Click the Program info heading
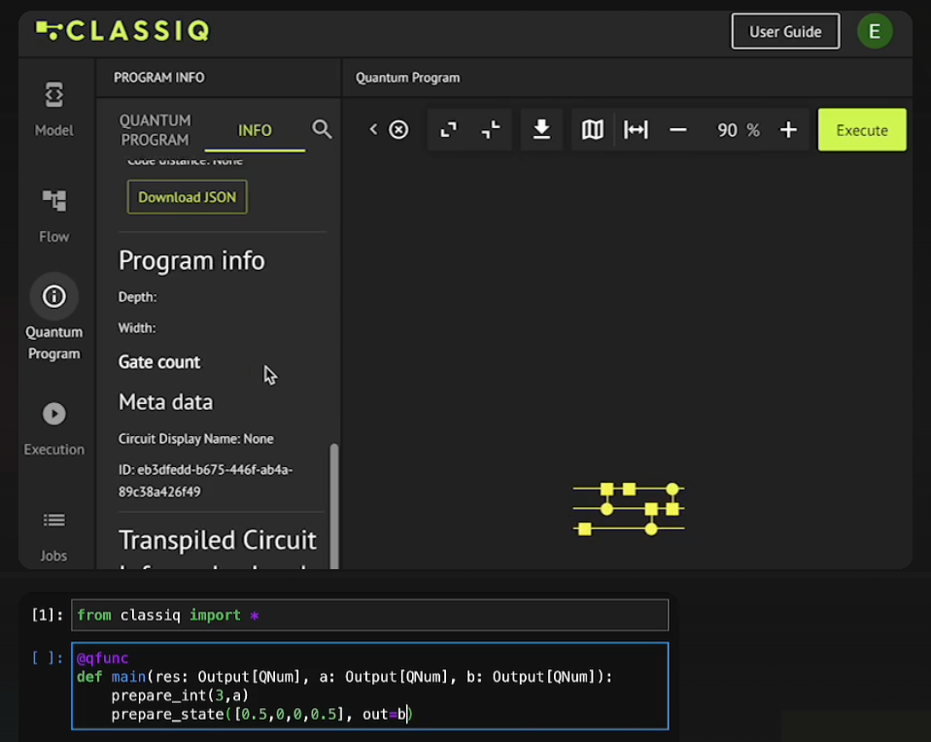The width and height of the screenshot is (931, 742). (x=191, y=260)
